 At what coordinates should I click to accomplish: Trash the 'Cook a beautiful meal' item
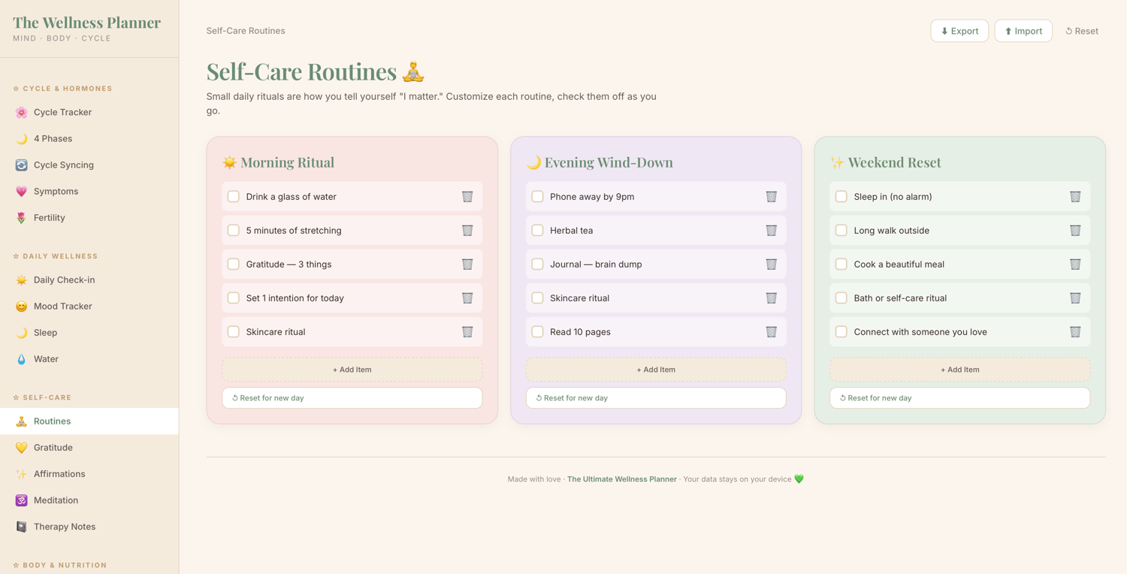1075,264
